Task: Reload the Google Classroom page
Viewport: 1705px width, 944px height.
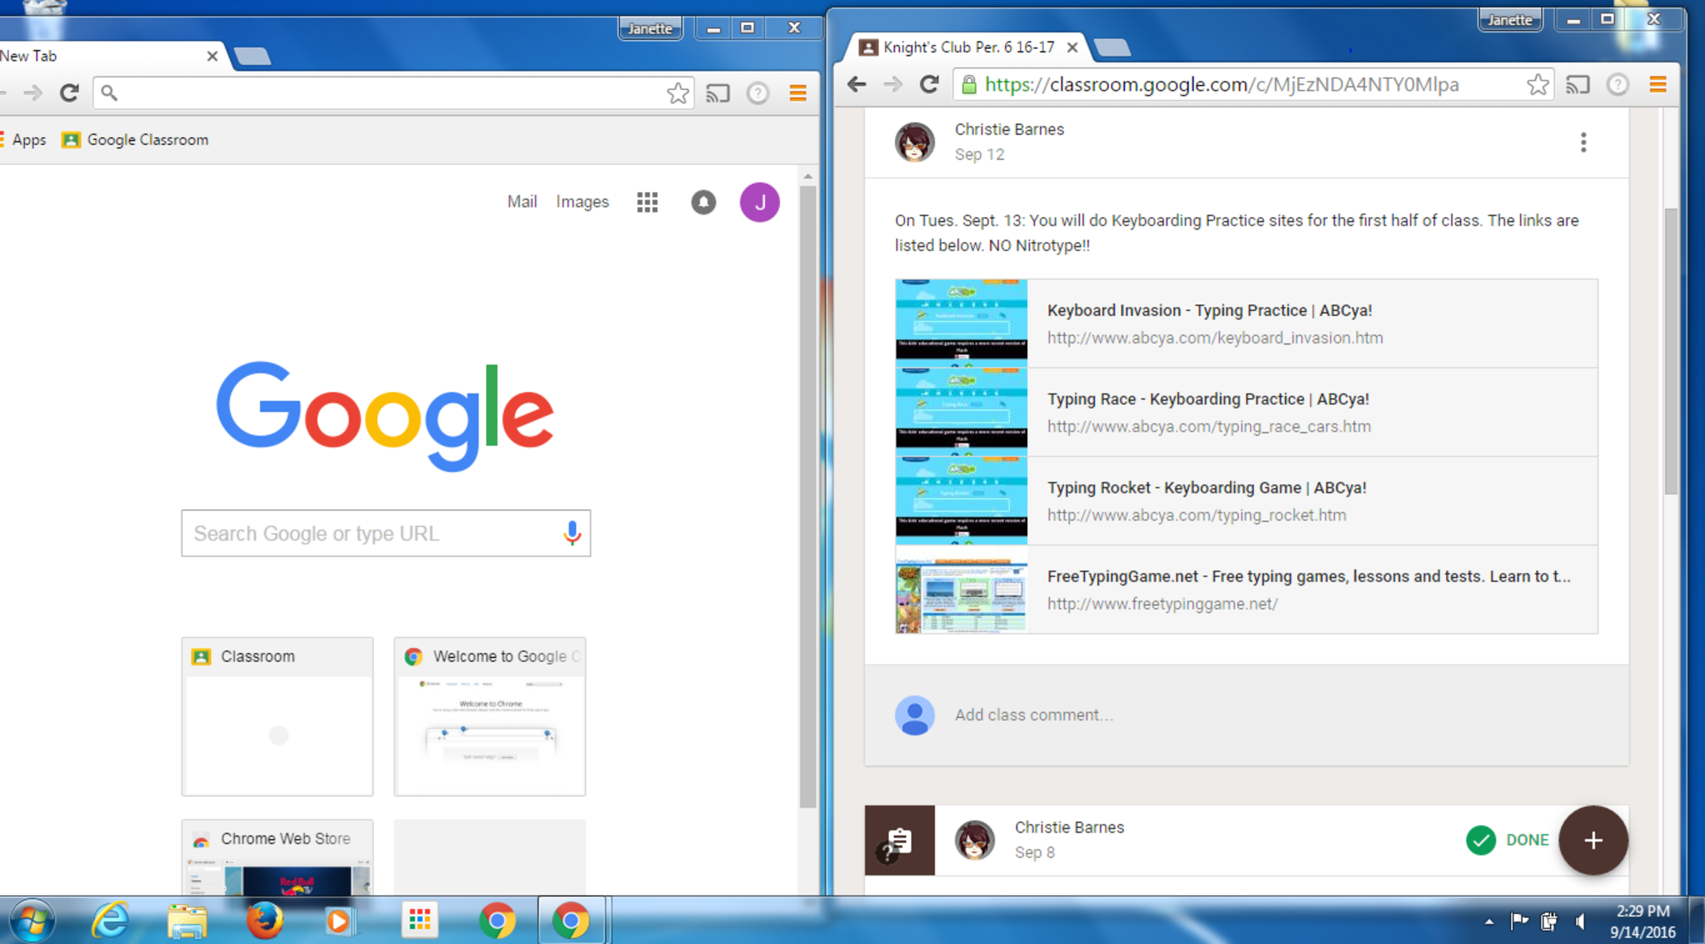Action: (x=929, y=84)
